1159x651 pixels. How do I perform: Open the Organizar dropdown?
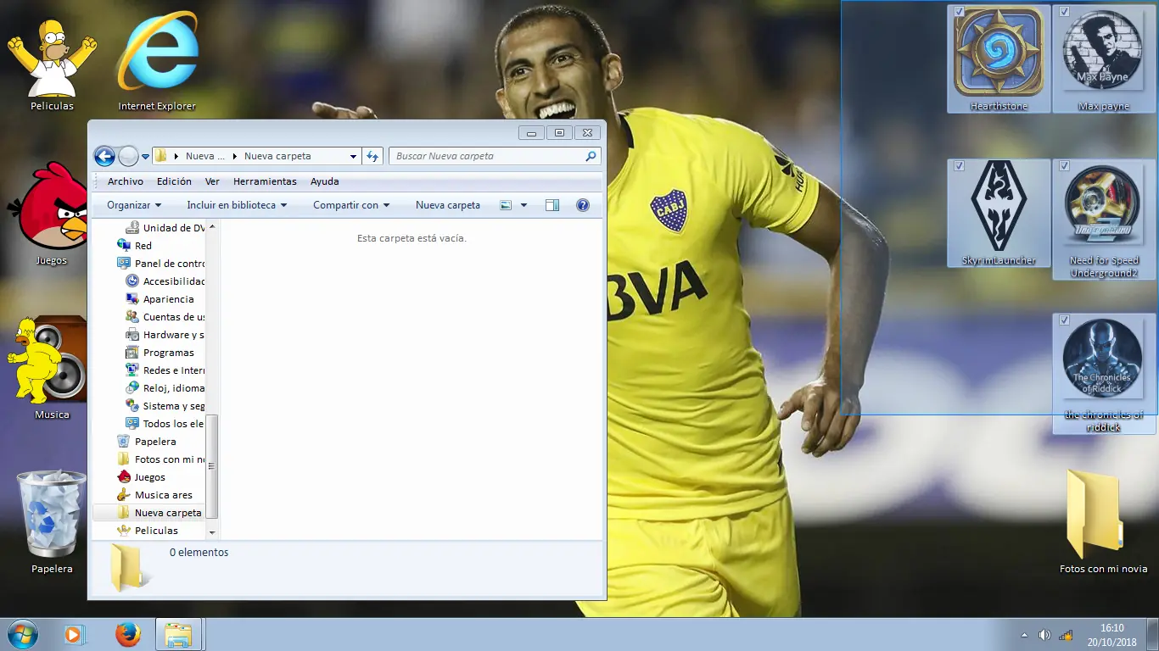coord(134,205)
